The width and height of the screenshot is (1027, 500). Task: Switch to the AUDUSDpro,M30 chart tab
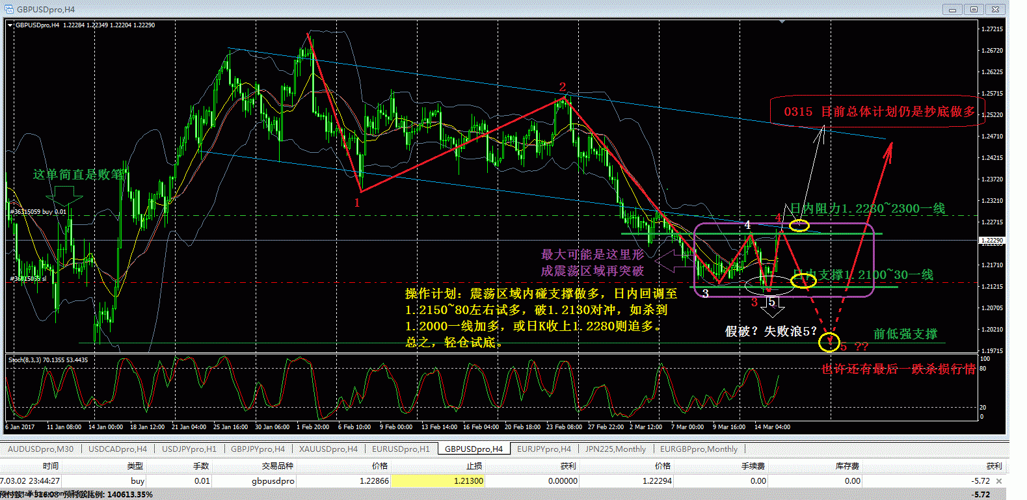(40, 449)
